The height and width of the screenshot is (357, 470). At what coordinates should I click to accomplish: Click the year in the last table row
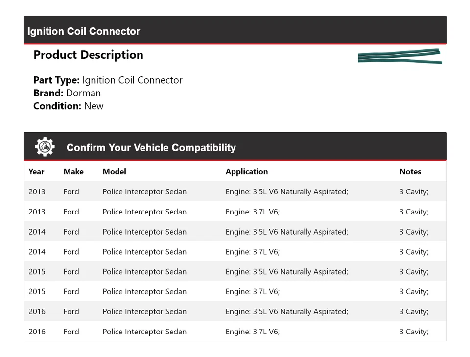[37, 332]
